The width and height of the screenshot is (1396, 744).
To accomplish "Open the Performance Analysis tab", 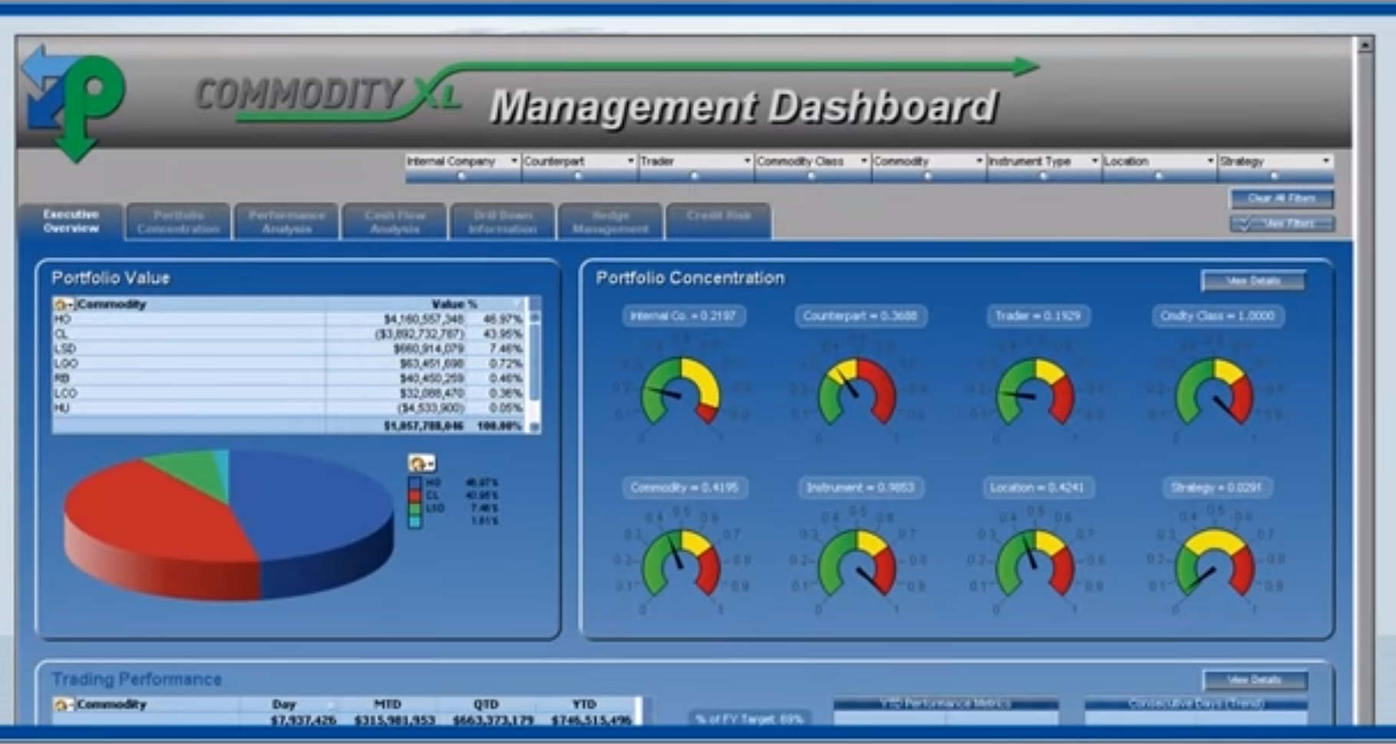I will [x=286, y=222].
